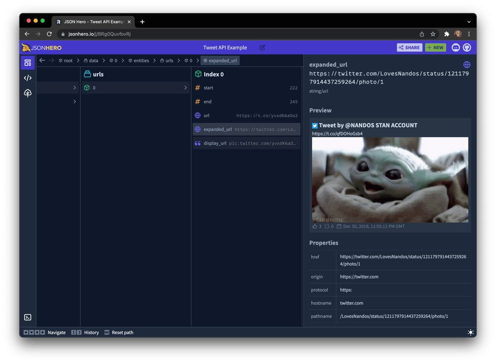This screenshot has width=496, height=363.
Task: Open the browser extensions puzzle icon
Action: (447, 34)
